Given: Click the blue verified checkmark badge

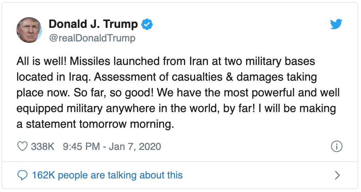Looking at the screenshot, I should 147,24.
